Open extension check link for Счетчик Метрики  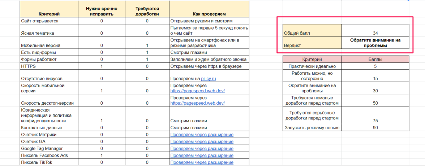tap(202, 135)
